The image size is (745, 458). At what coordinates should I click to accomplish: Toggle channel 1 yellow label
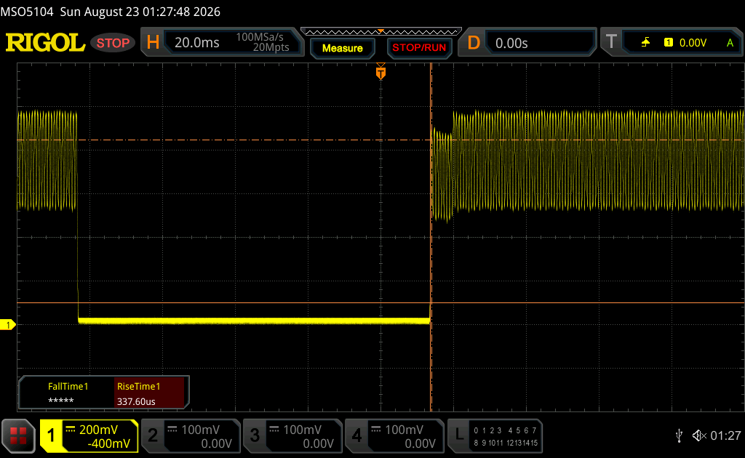pyautogui.click(x=51, y=435)
